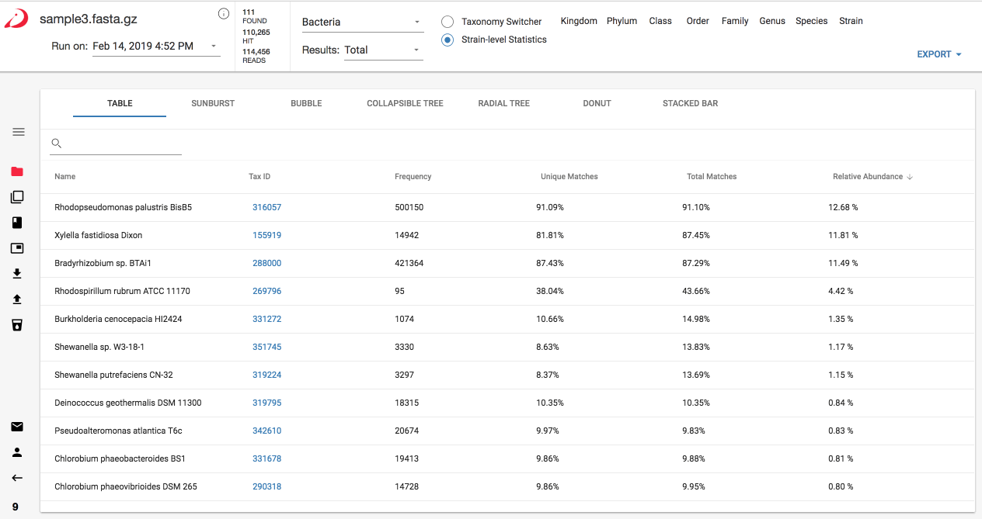Screen dimensions: 982x519
Task: Select the Order taxonomy level
Action: 698,21
